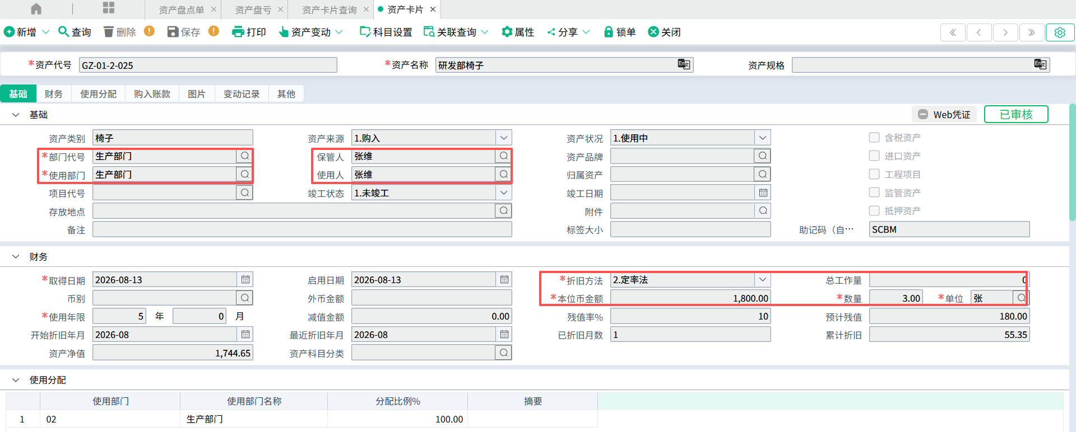This screenshot has height=432, width=1076.
Task: Open the 折旧方法 dropdown
Action: coord(762,279)
